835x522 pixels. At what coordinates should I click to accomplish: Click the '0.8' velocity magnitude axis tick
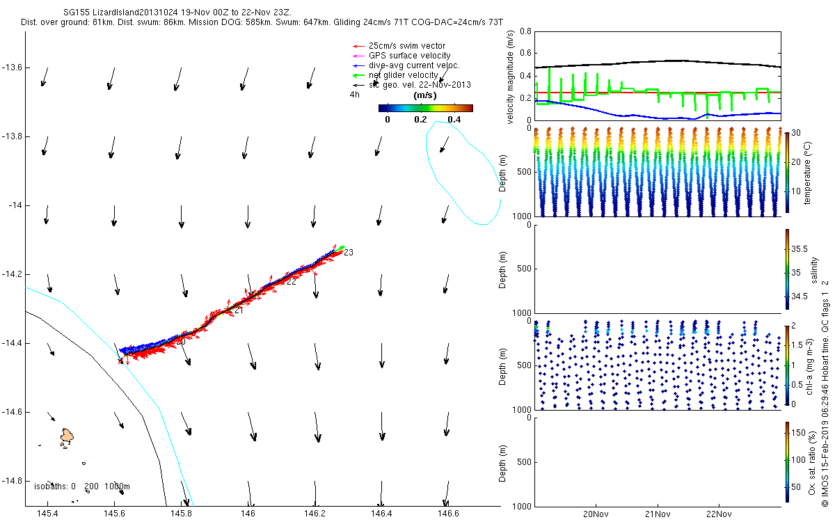point(525,32)
